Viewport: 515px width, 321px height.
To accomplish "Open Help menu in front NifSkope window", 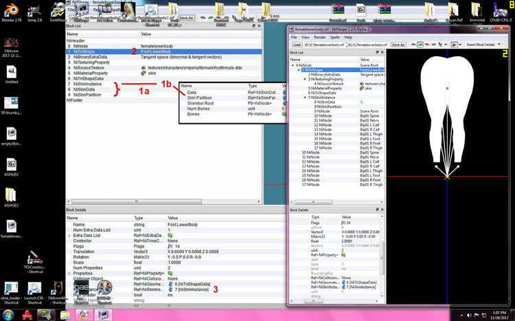I will coord(348,37).
